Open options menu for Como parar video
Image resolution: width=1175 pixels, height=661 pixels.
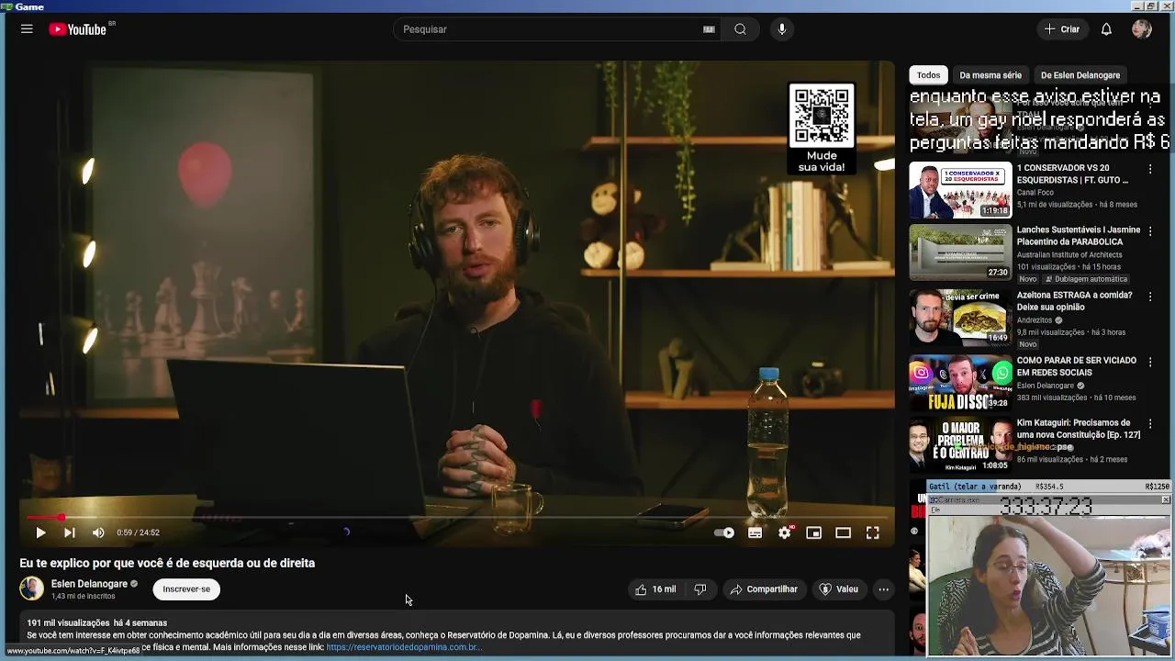pos(1150,362)
